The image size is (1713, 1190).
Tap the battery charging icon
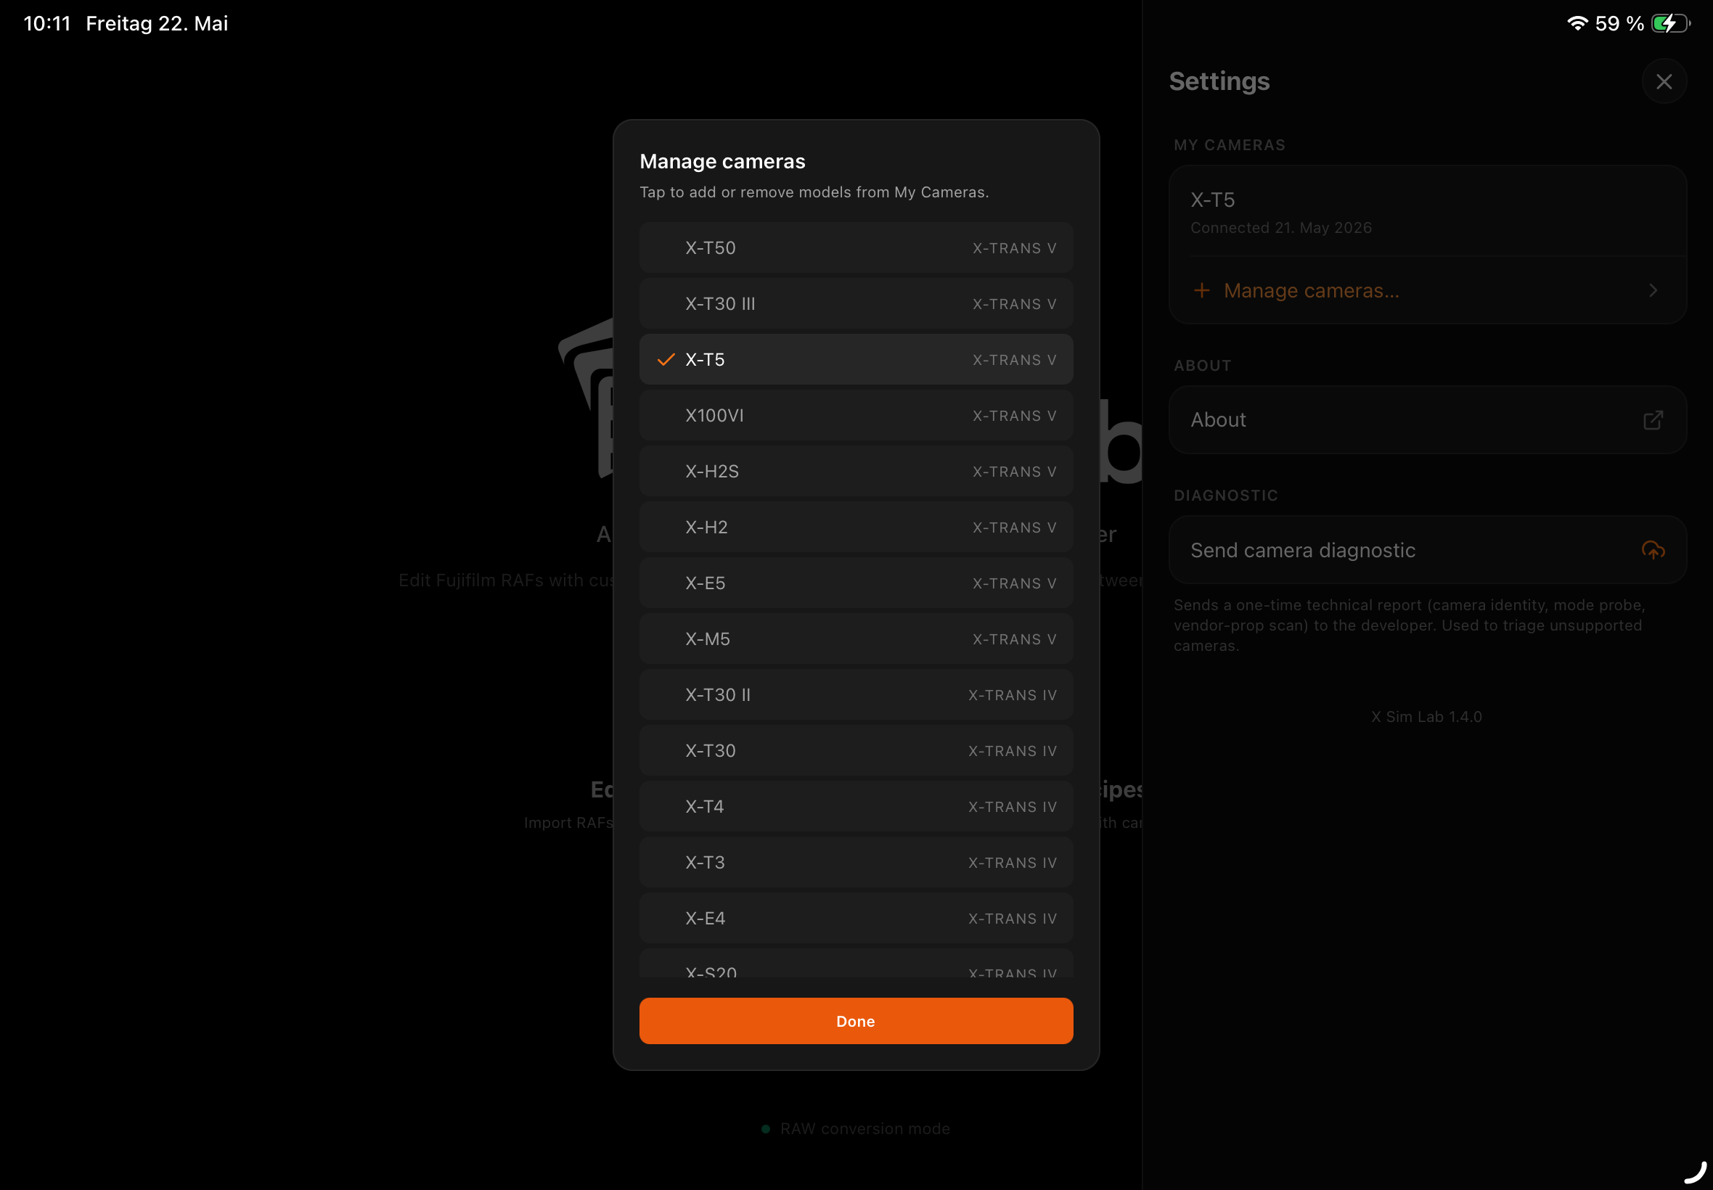1669,23
